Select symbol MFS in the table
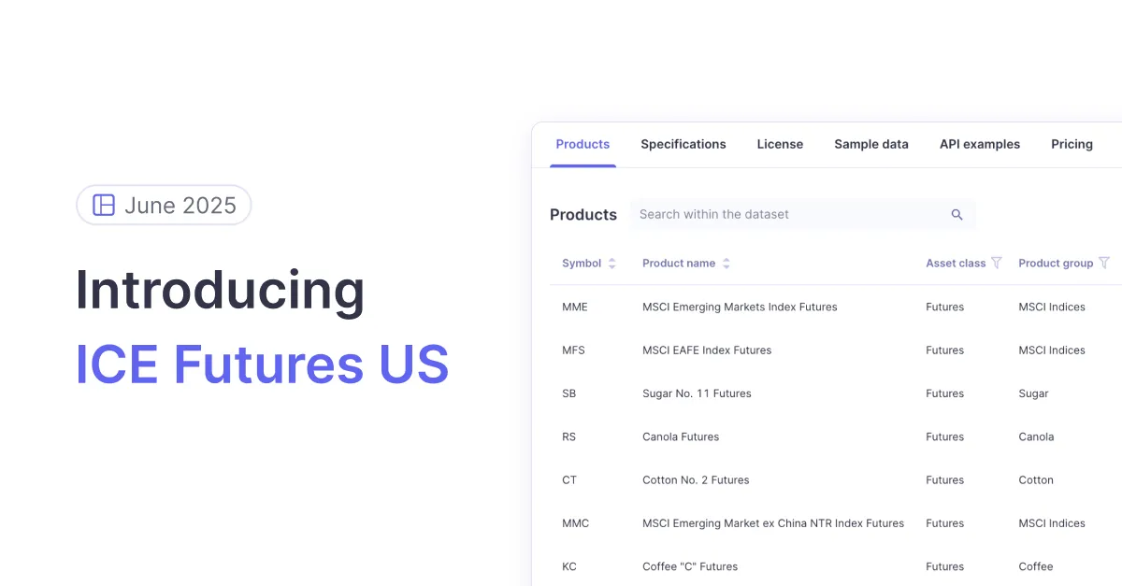1122x586 pixels. click(574, 350)
